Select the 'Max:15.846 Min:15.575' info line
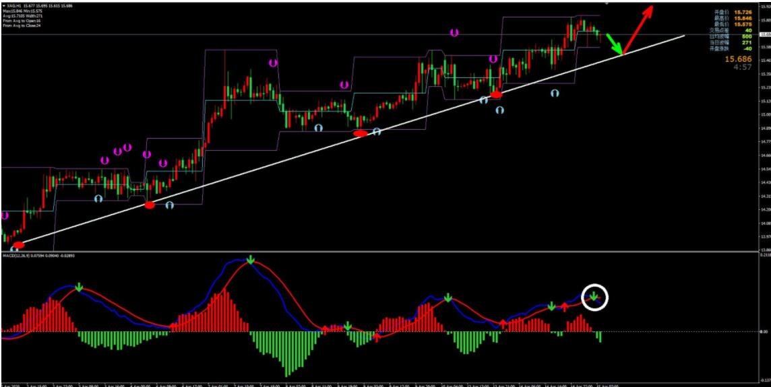The height and width of the screenshot is (387, 771). pyautogui.click(x=22, y=10)
